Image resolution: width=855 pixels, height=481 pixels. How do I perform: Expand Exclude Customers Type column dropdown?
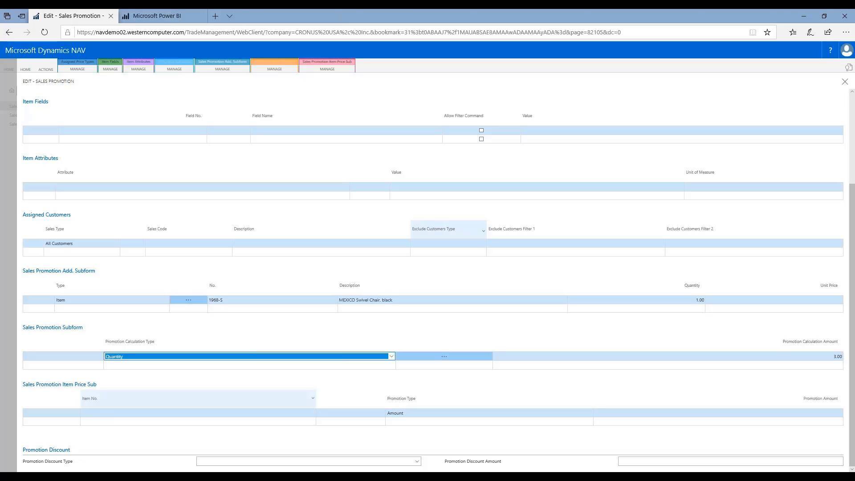[483, 231]
